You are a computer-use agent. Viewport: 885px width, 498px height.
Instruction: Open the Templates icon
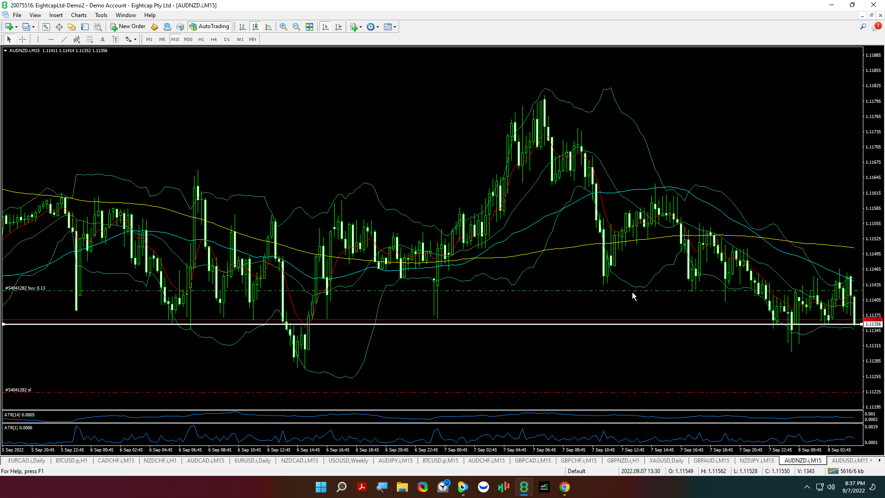(388, 27)
